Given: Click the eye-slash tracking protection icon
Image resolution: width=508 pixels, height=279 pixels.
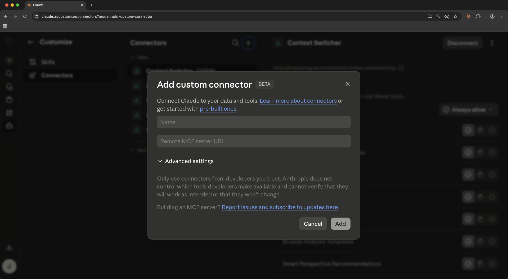Looking at the screenshot, I should [447, 16].
